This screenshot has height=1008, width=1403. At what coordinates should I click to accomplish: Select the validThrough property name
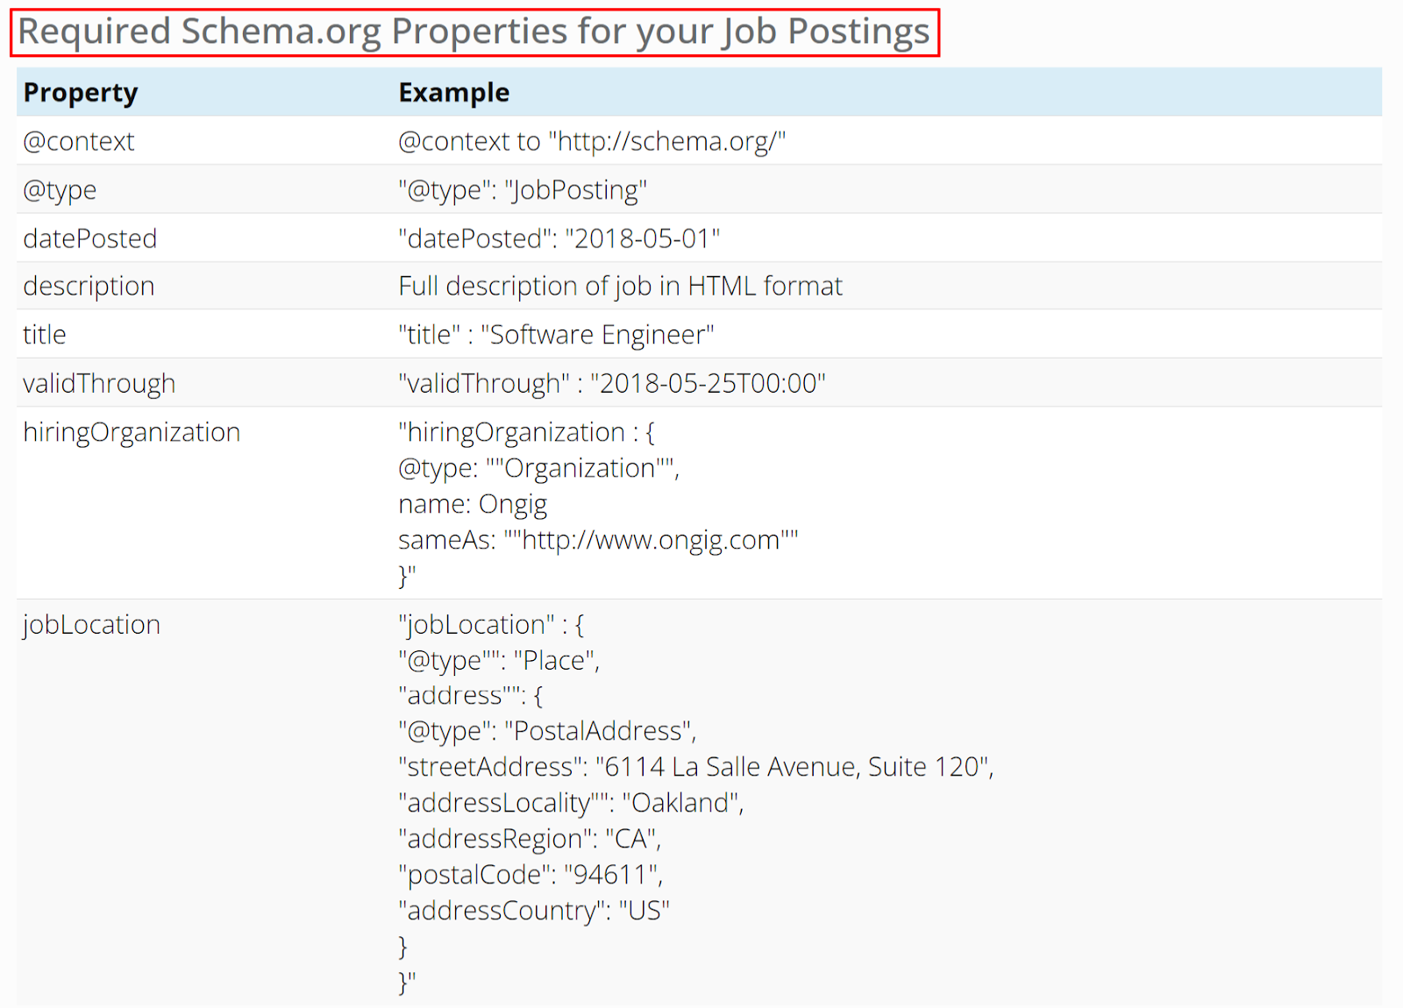click(x=99, y=383)
